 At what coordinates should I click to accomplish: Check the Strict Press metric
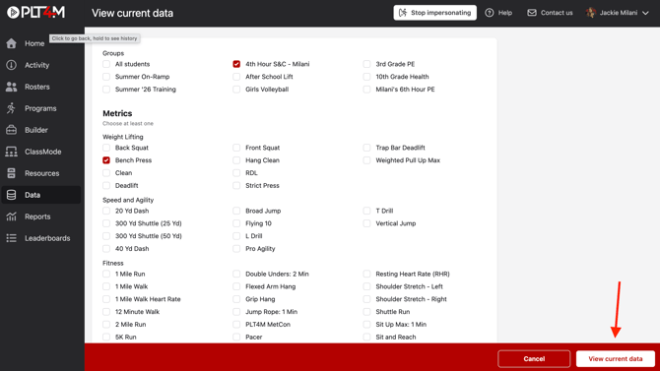tap(236, 185)
